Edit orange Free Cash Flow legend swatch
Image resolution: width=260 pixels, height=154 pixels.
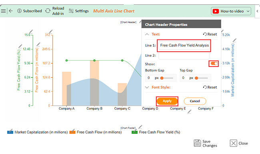pos(72,132)
